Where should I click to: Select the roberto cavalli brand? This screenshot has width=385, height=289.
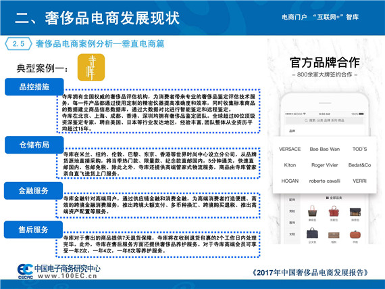[x=325, y=181]
